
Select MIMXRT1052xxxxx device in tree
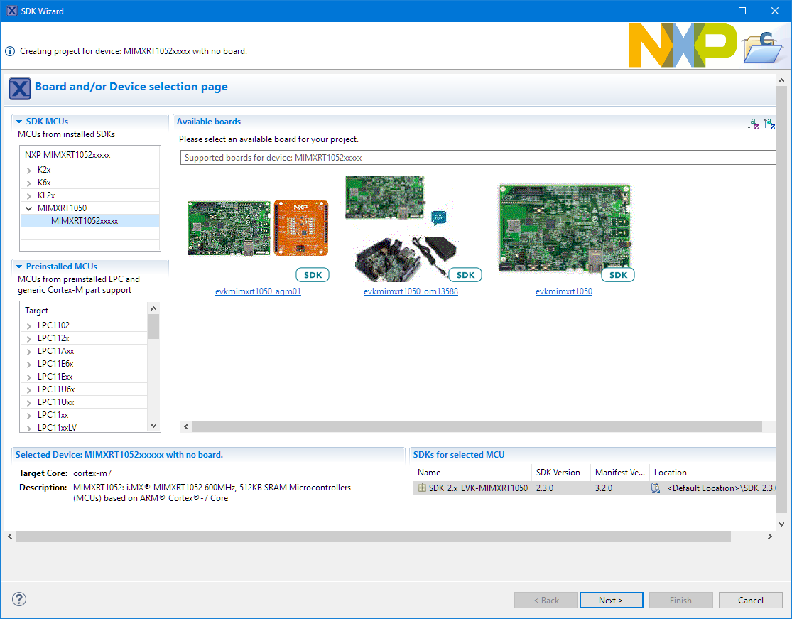(85, 221)
